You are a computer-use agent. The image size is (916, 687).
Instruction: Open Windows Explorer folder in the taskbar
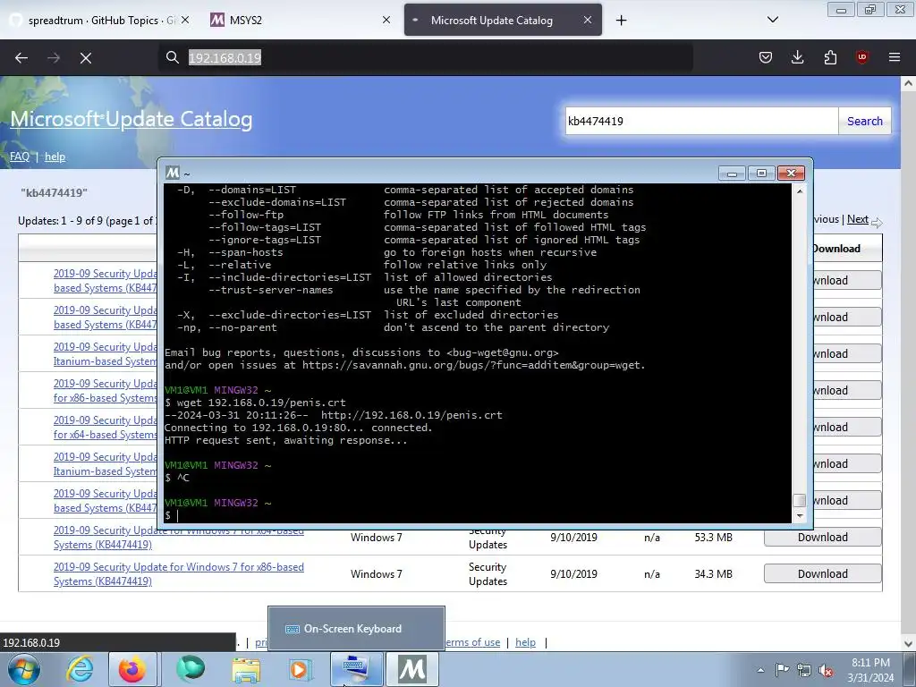[x=246, y=669]
